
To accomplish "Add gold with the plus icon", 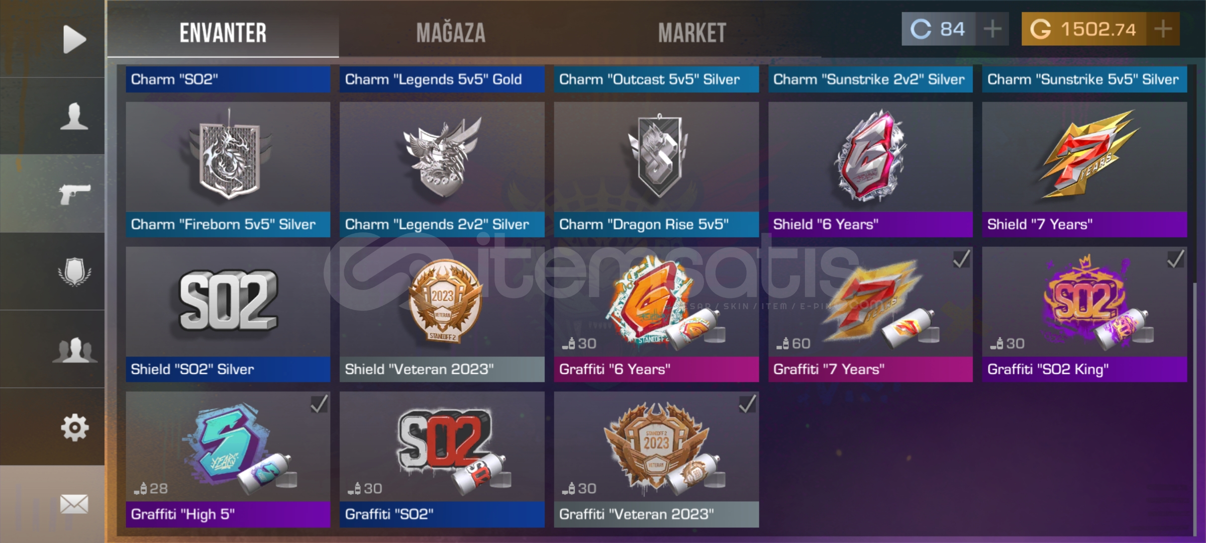I will (x=1163, y=29).
